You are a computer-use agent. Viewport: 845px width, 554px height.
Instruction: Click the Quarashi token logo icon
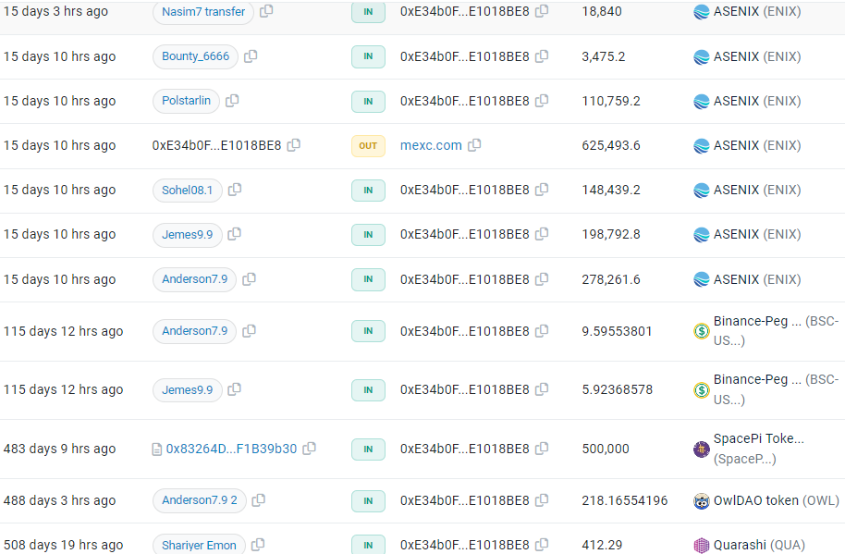pyautogui.click(x=701, y=546)
